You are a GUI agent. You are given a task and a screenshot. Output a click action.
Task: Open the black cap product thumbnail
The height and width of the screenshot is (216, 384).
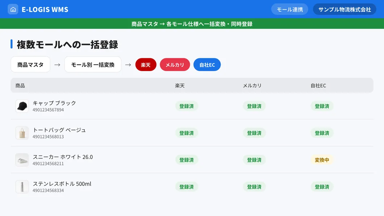tap(22, 106)
